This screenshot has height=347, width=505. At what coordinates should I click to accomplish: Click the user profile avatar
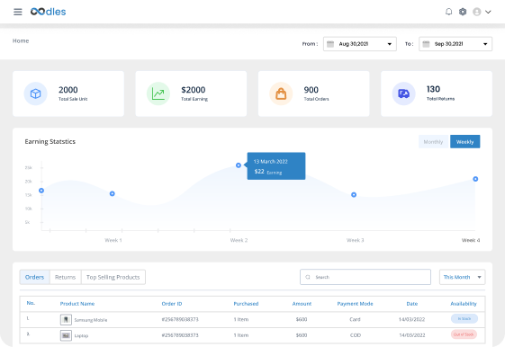tap(477, 12)
